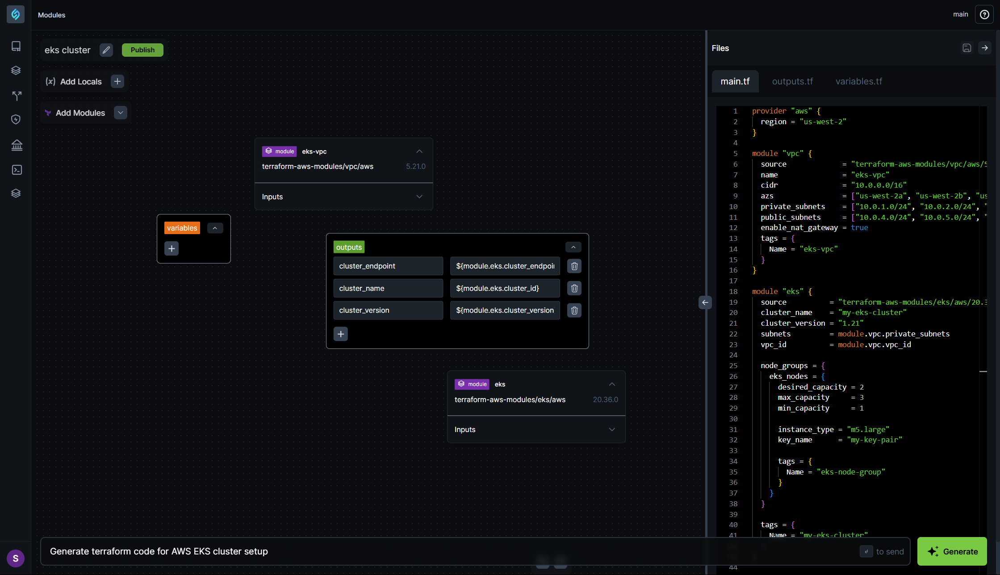Click terraform-aws-modules/vpc/aws source text
The width and height of the screenshot is (1000, 575).
pyautogui.click(x=318, y=166)
